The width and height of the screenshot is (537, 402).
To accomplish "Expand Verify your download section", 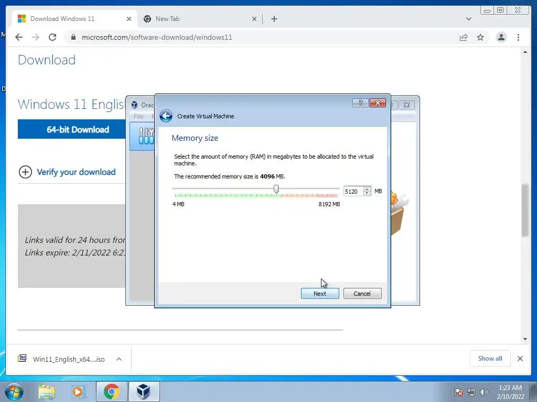I will 67,172.
